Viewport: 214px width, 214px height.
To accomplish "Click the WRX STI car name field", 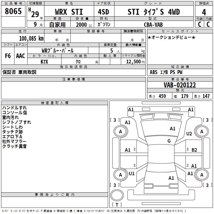I will point(69,12).
